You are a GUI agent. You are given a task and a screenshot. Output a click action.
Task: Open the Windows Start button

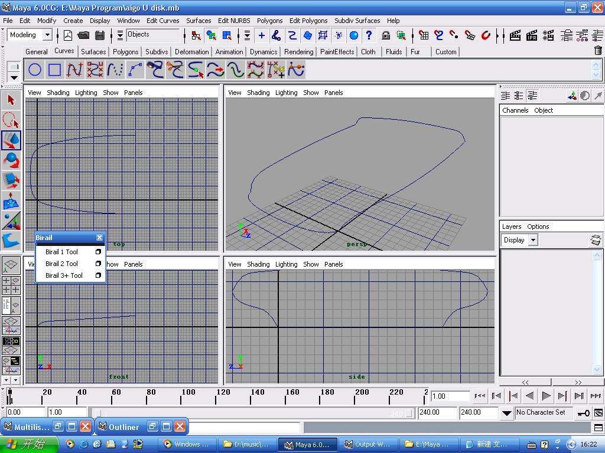tap(30, 444)
